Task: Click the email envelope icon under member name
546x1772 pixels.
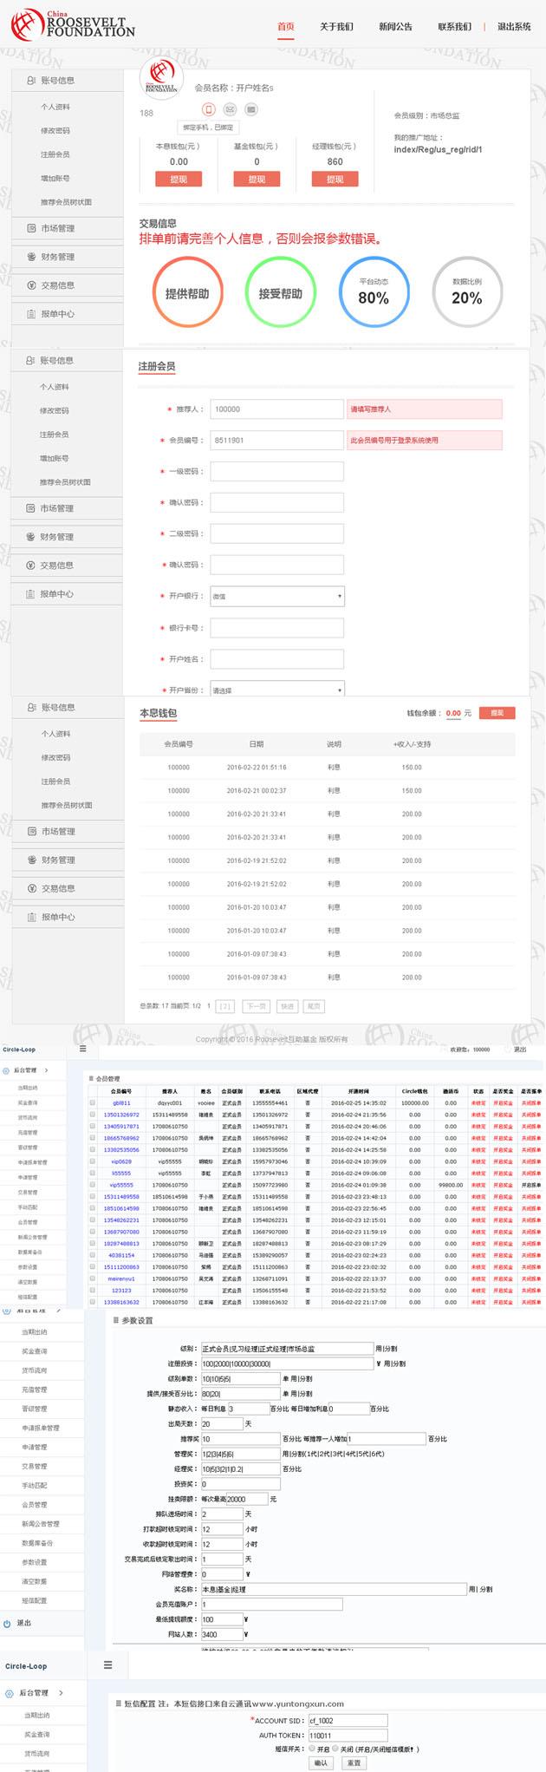Action: point(230,109)
